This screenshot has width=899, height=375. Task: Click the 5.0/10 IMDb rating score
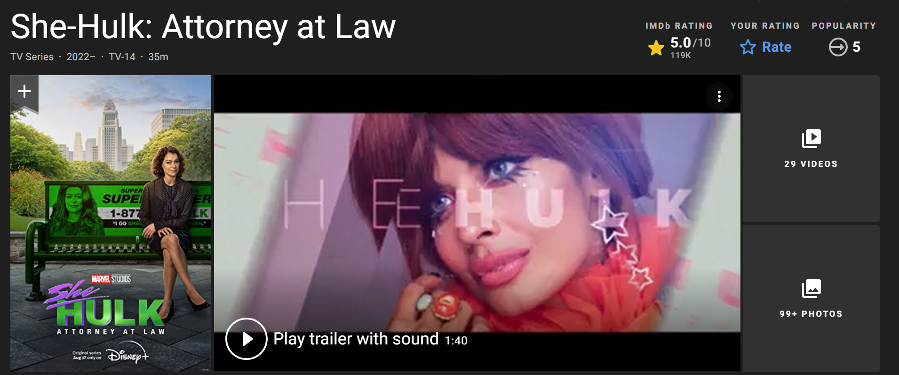[x=691, y=43]
